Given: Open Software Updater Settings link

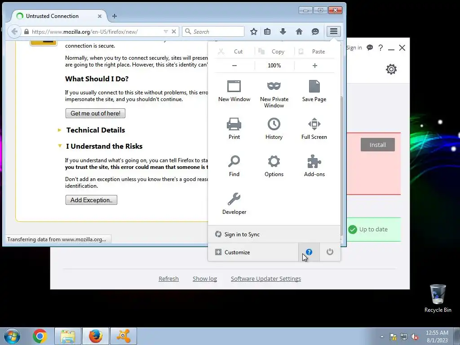Looking at the screenshot, I should 266,279.
